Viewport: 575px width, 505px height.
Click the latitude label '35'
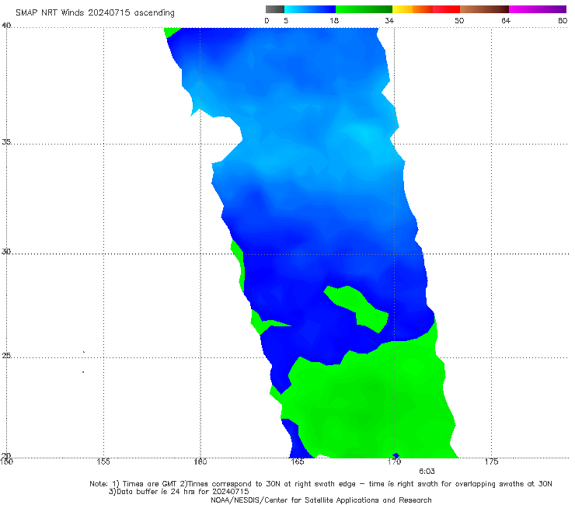coord(6,141)
